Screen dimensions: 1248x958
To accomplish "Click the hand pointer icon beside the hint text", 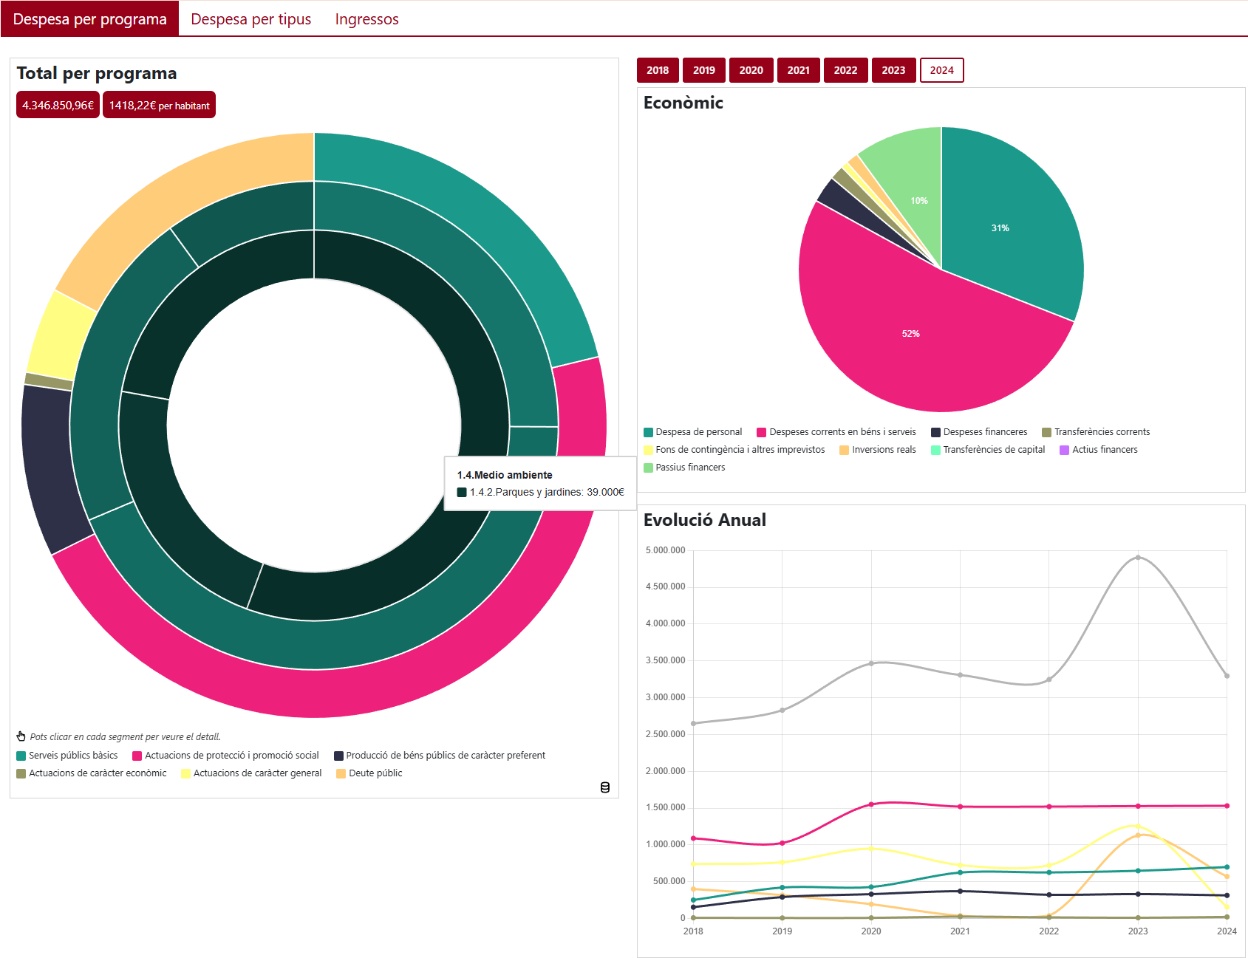I will click(x=21, y=736).
